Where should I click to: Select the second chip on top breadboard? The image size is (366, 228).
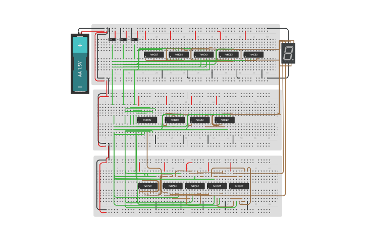(x=179, y=54)
